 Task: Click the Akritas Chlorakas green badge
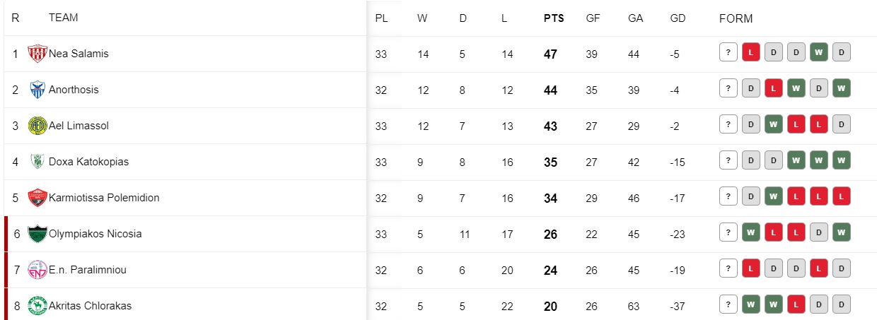[37, 306]
